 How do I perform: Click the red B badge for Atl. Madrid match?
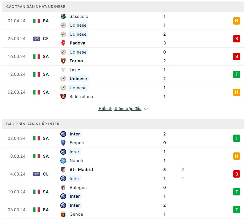[237, 174]
